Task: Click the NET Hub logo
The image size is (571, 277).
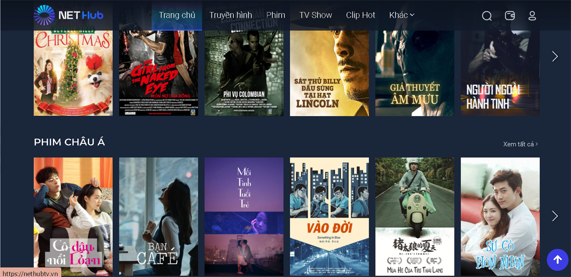Action: tap(69, 15)
